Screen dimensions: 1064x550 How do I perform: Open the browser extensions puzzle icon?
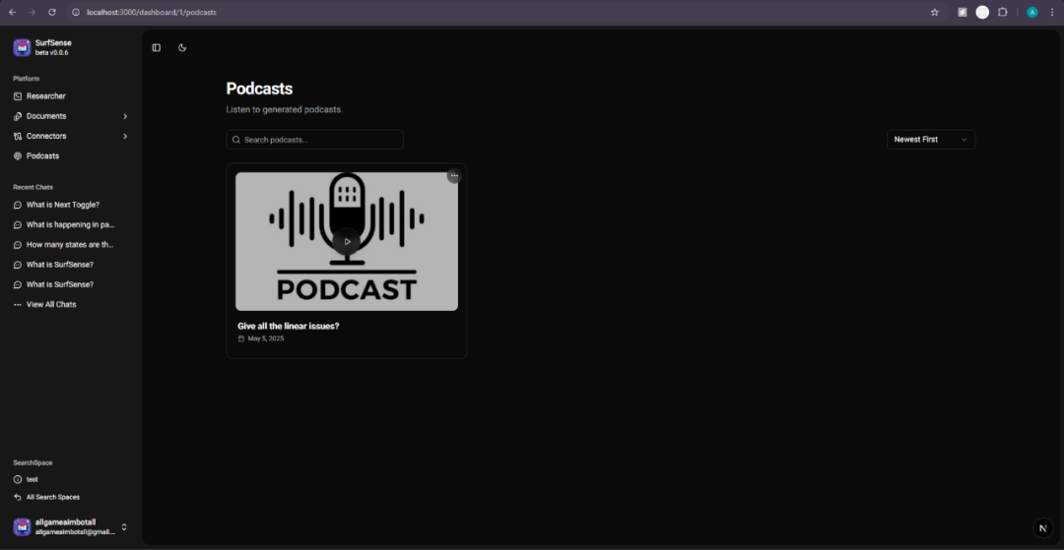[x=1003, y=12]
